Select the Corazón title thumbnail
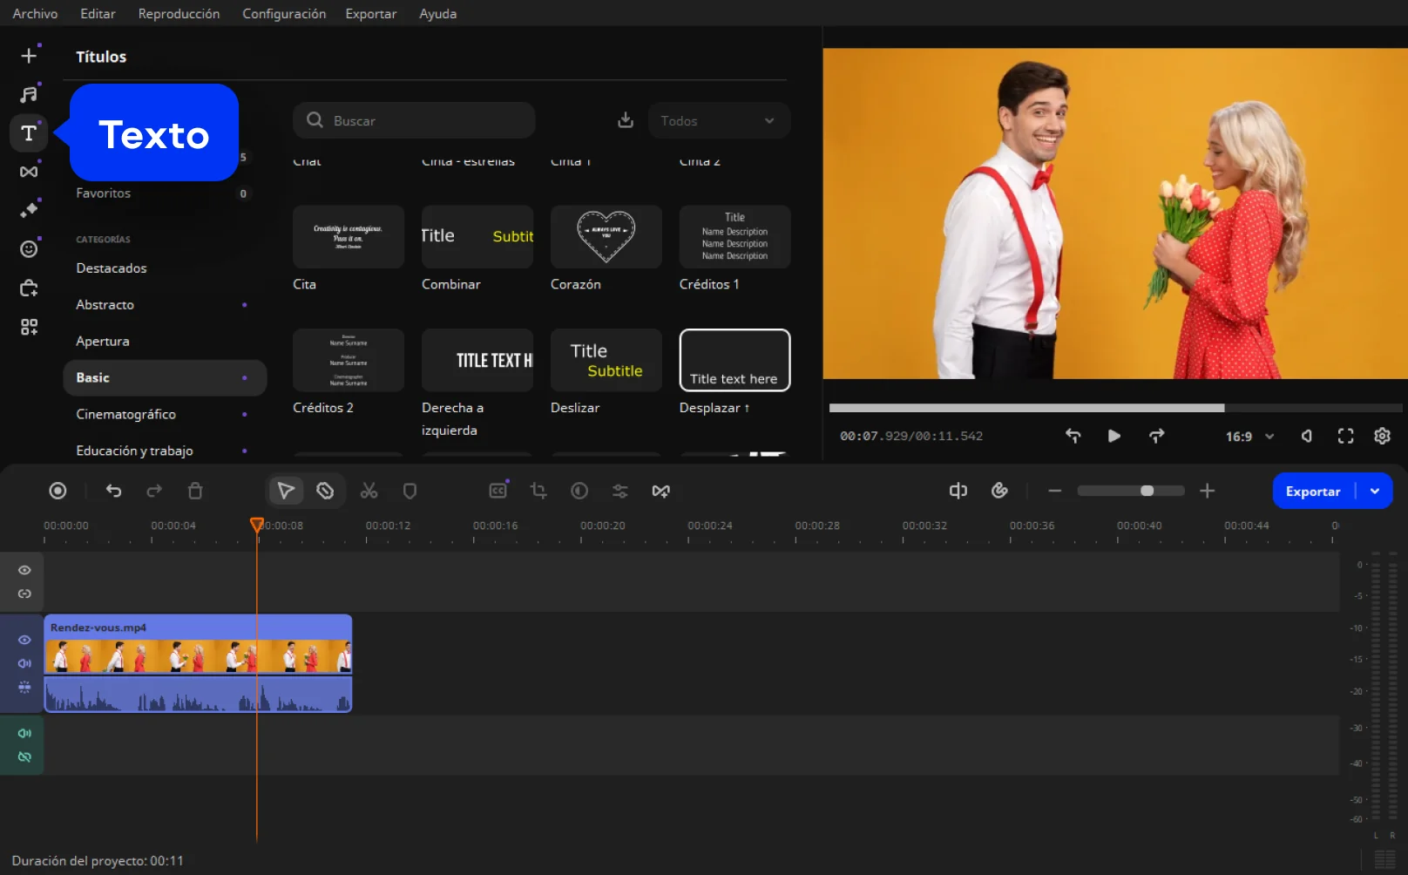Viewport: 1408px width, 875px height. coord(606,237)
